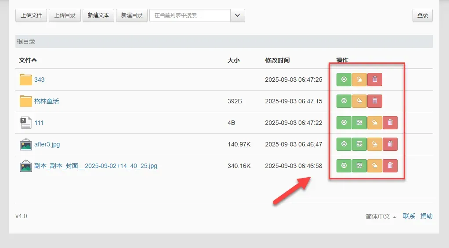Image resolution: width=449 pixels, height=248 pixels.
Task: Expand the 简体中文 language selector
Action: pyautogui.click(x=380, y=216)
